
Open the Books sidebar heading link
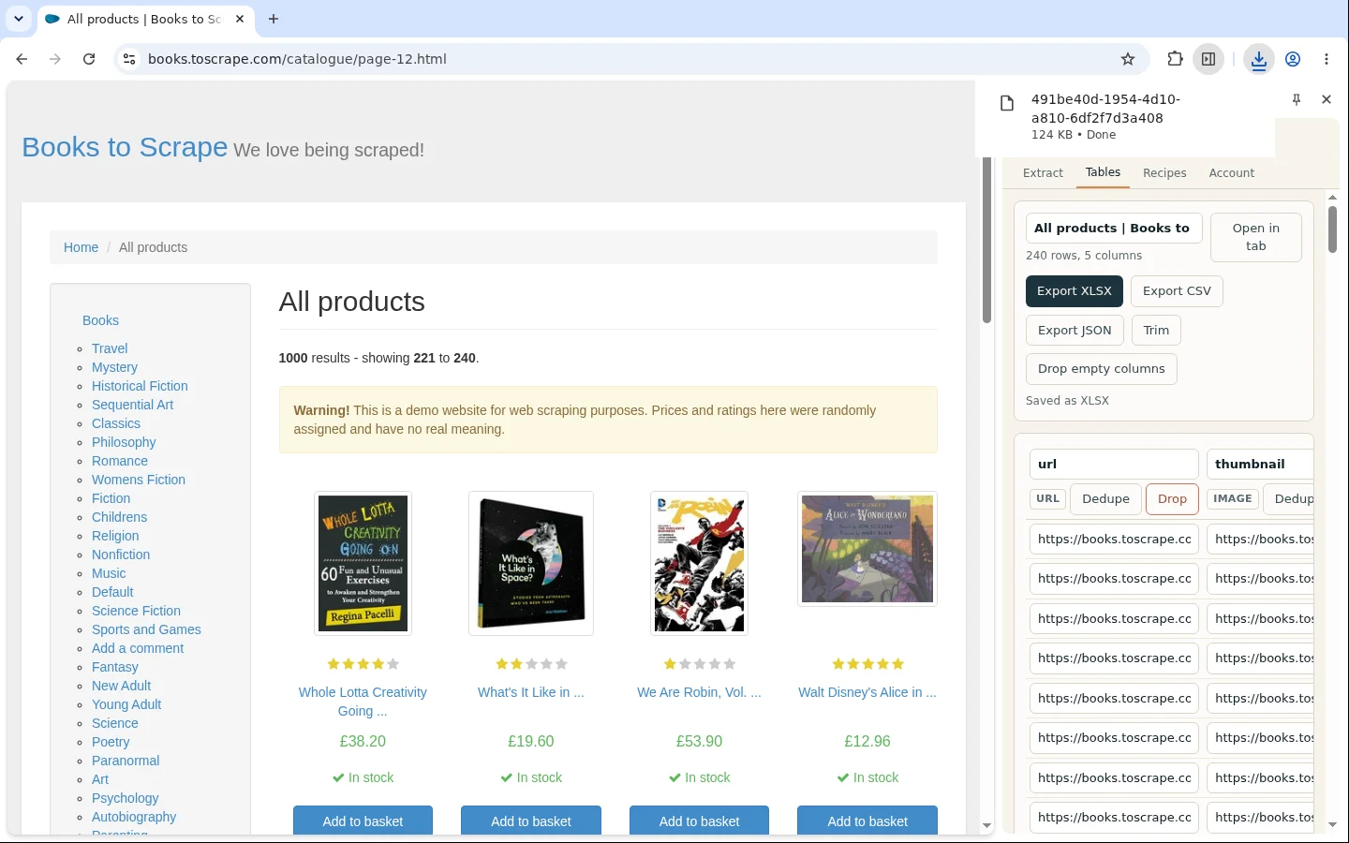click(100, 320)
